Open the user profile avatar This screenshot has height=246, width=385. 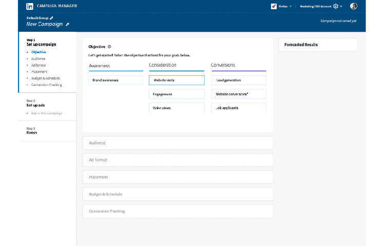click(x=354, y=6)
